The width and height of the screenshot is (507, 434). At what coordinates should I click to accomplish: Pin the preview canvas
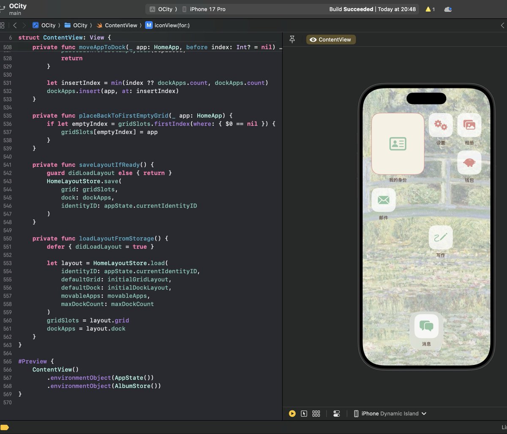click(292, 39)
